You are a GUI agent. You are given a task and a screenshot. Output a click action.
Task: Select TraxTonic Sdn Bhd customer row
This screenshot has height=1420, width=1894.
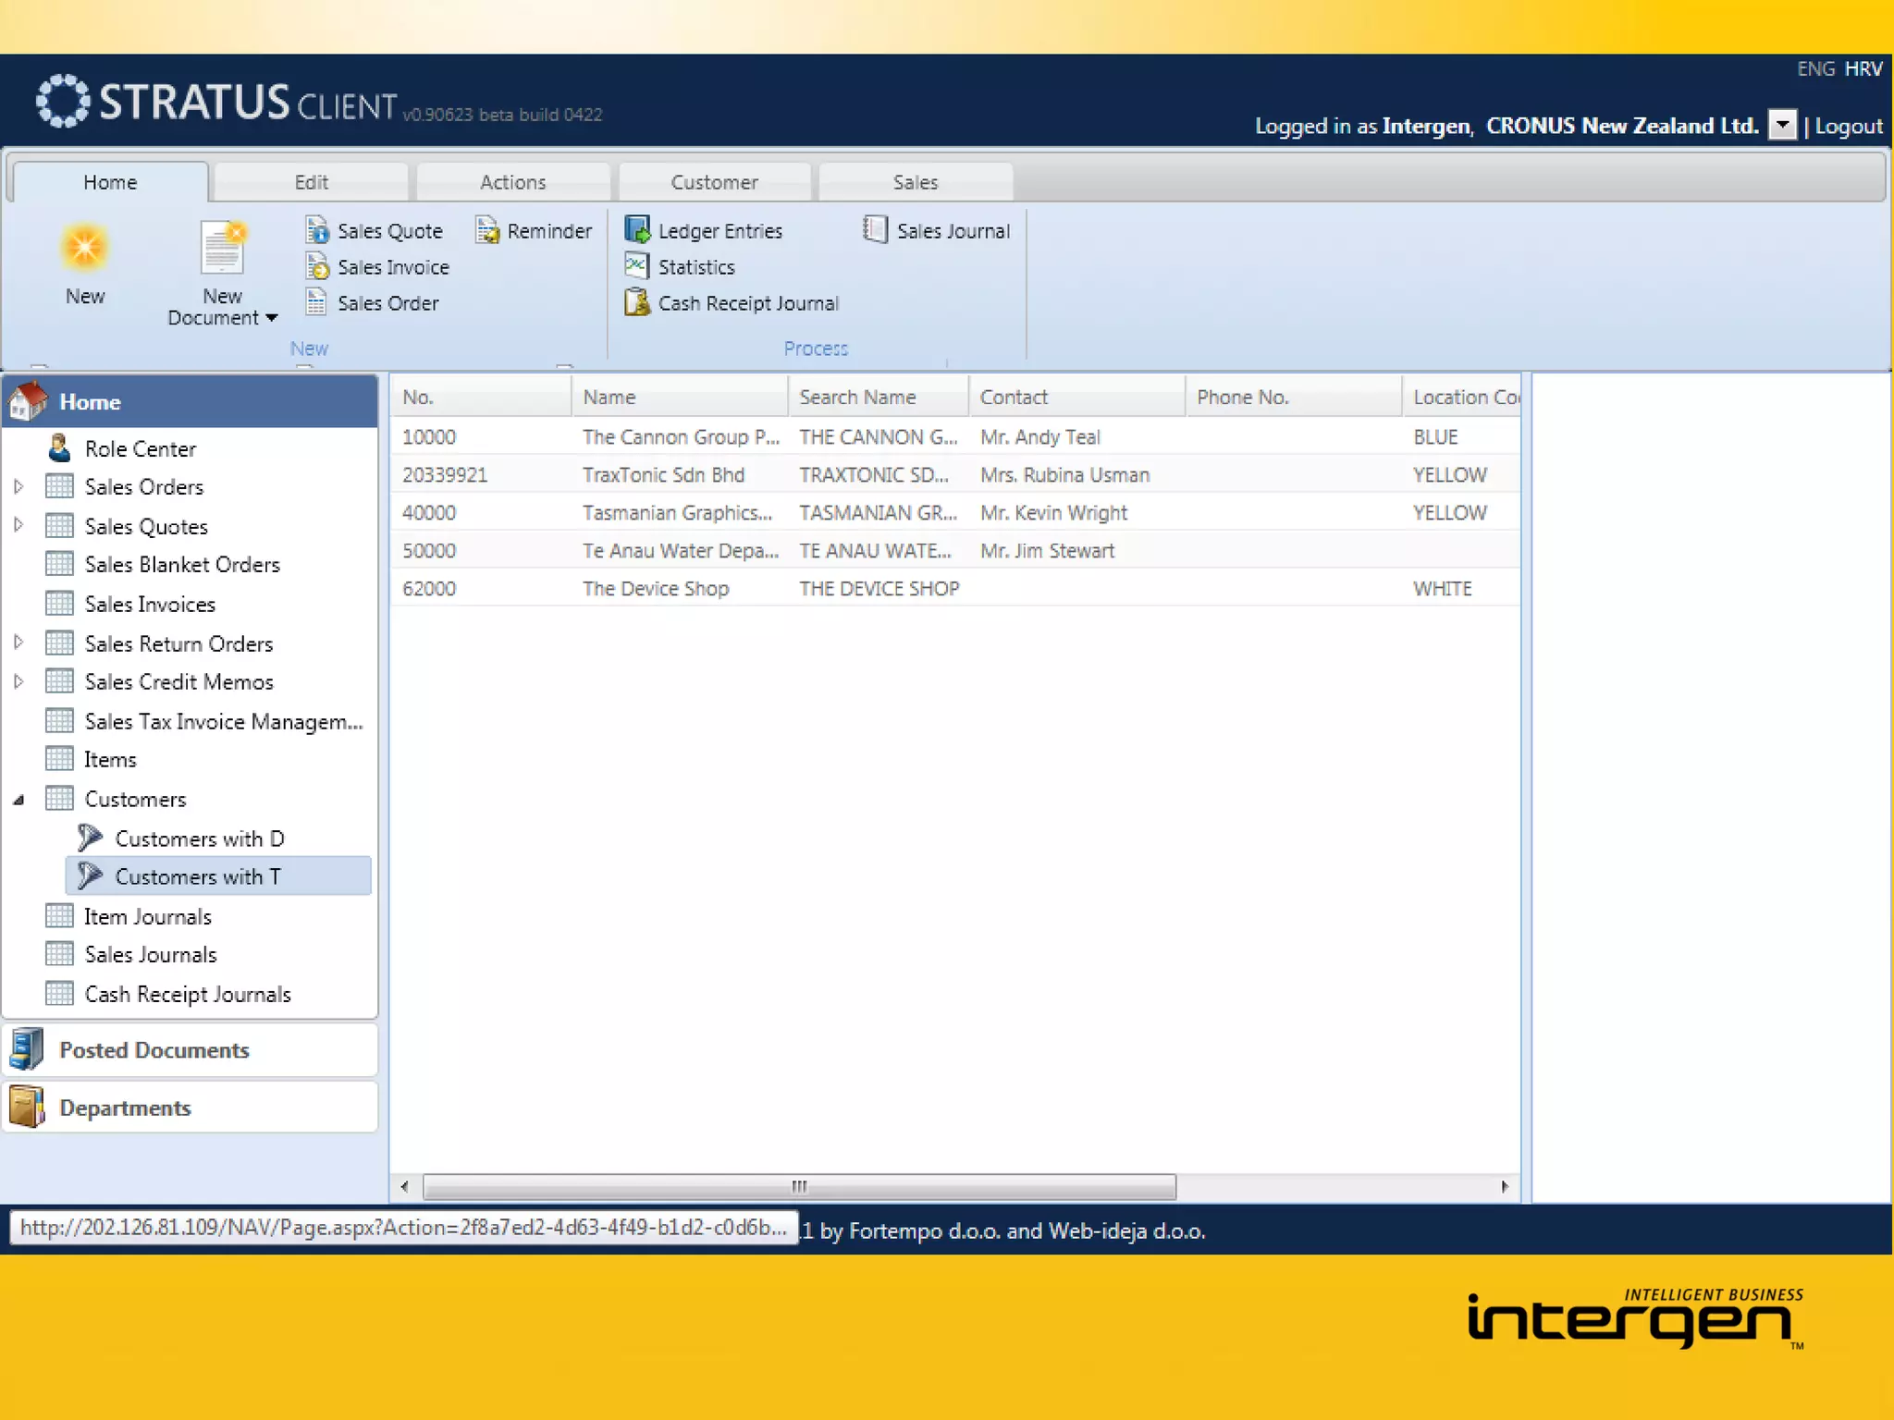(x=955, y=474)
